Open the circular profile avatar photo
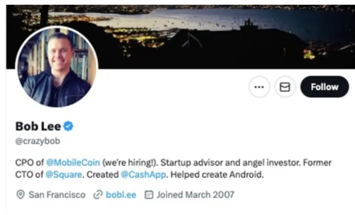The width and height of the screenshot is (355, 215). click(x=56, y=67)
